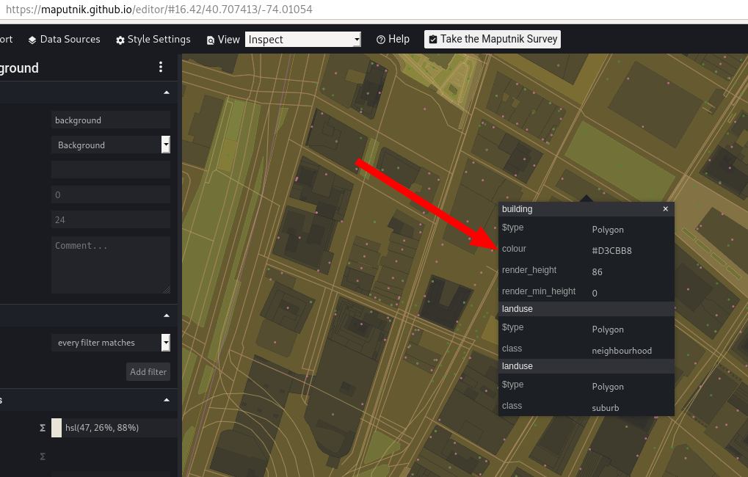Open the Help menu entry

tap(393, 40)
